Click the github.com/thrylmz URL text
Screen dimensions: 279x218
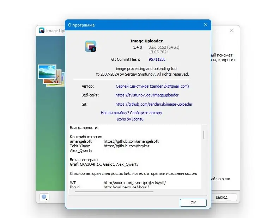[127, 146]
